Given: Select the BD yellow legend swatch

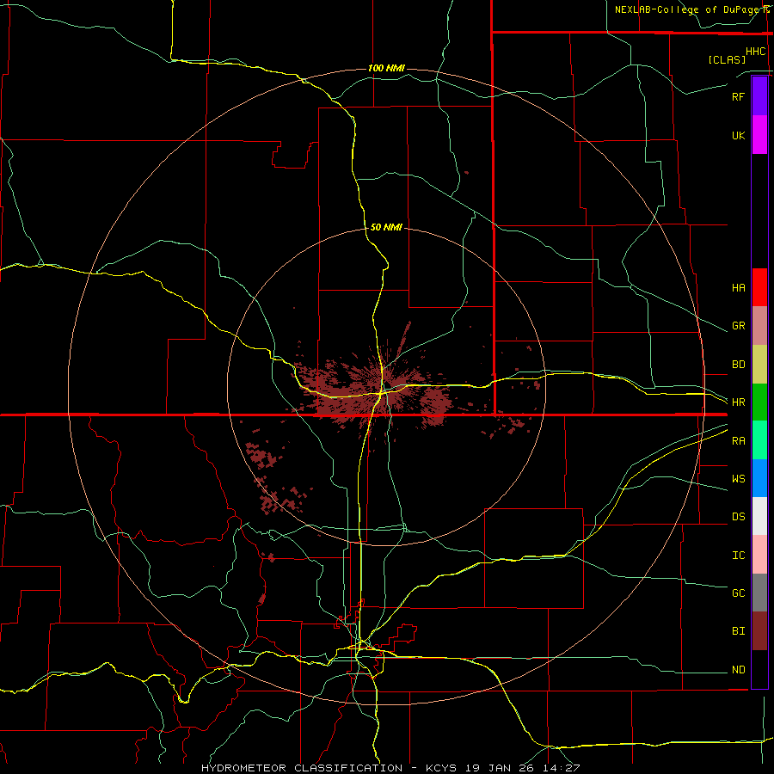Looking at the screenshot, I should tap(759, 364).
